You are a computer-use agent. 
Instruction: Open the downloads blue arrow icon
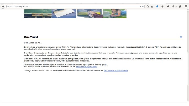point(157,6)
